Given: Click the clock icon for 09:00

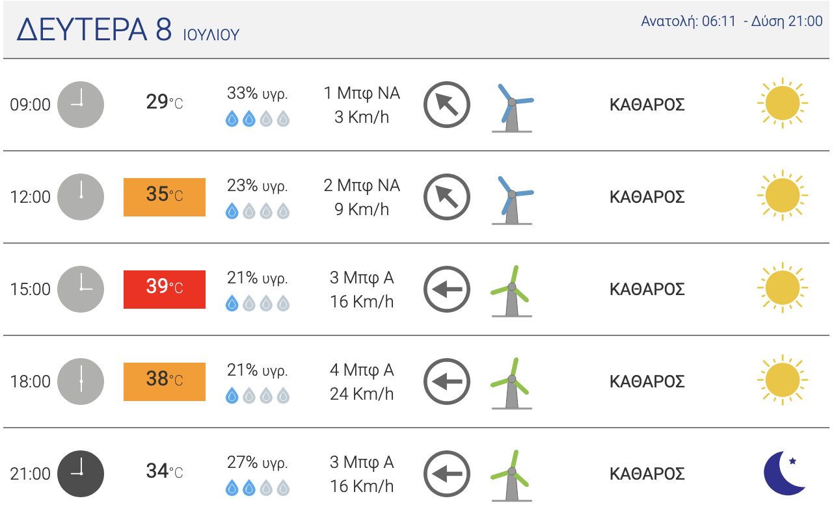Looking at the screenshot, I should point(81,105).
